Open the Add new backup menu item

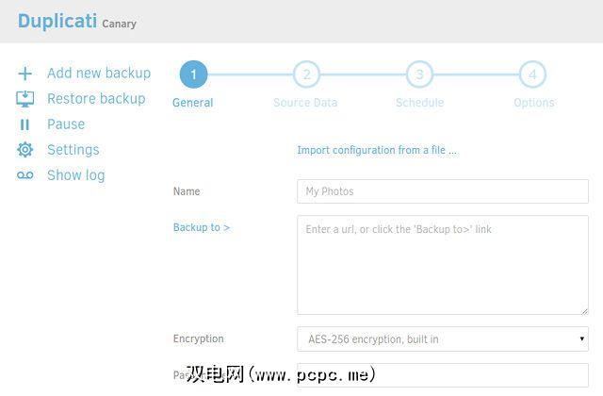(99, 73)
